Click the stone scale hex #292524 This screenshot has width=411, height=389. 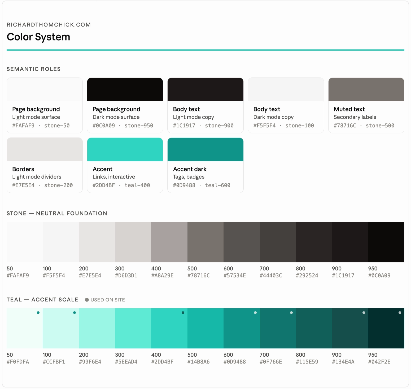pos(307,275)
